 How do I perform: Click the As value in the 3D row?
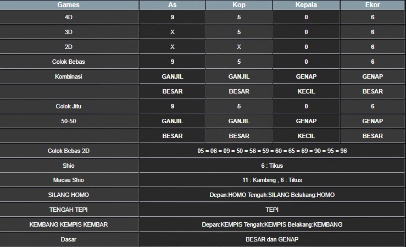(x=173, y=32)
